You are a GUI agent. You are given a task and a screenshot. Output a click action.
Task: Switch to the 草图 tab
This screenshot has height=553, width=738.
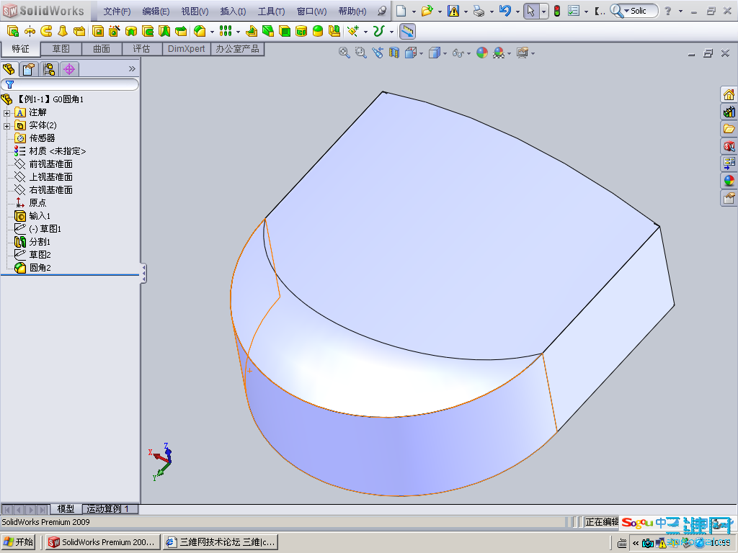click(61, 49)
